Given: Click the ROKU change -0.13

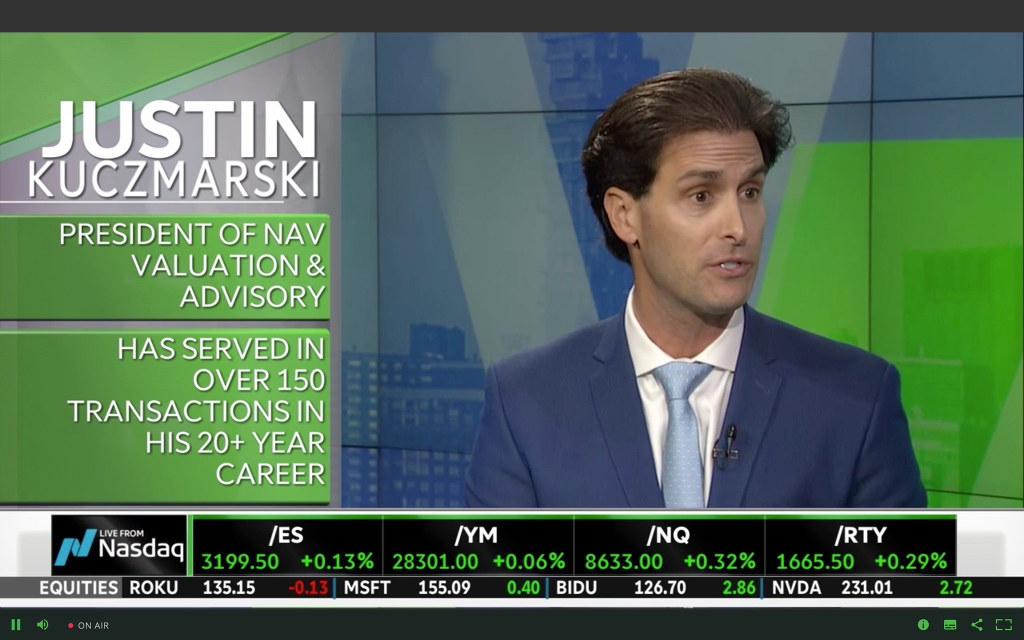Looking at the screenshot, I should [308, 587].
